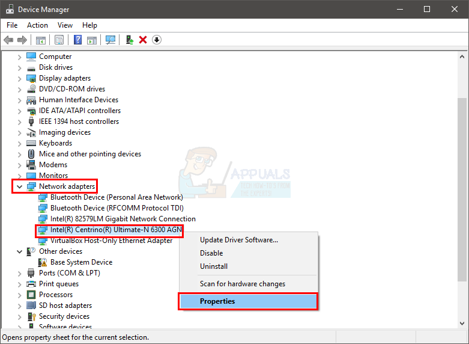Click the Computer category icon

click(31, 57)
